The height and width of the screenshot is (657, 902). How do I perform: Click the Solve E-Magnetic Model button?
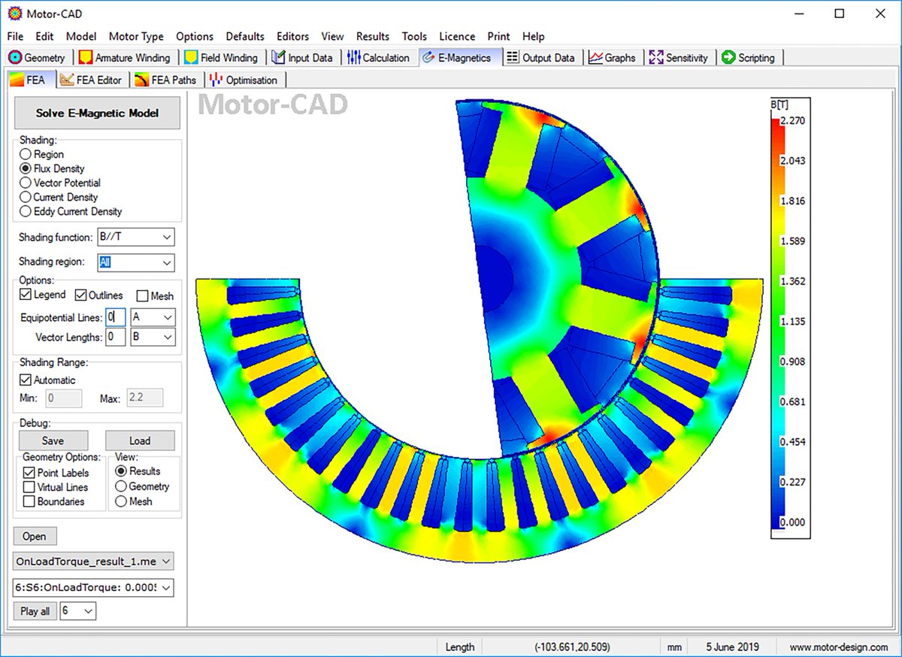click(x=98, y=114)
